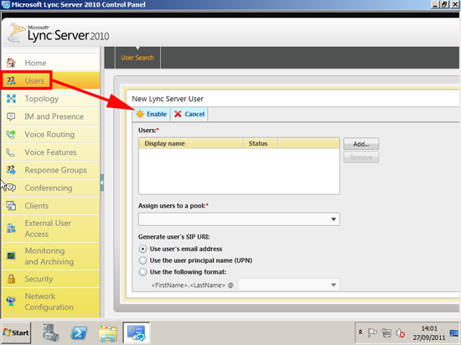Image resolution: width=461 pixels, height=345 pixels.
Task: Select Use user's email address option
Action: pyautogui.click(x=142, y=249)
